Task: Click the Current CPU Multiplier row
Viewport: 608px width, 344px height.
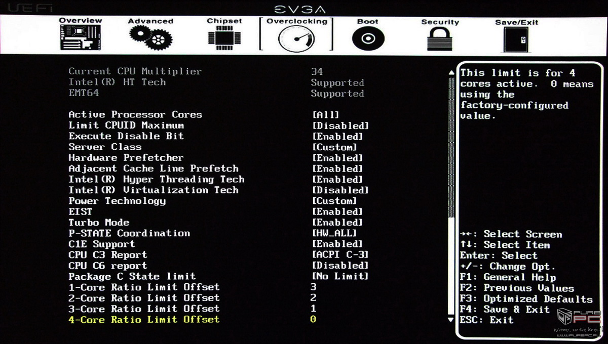Action: tap(196, 71)
